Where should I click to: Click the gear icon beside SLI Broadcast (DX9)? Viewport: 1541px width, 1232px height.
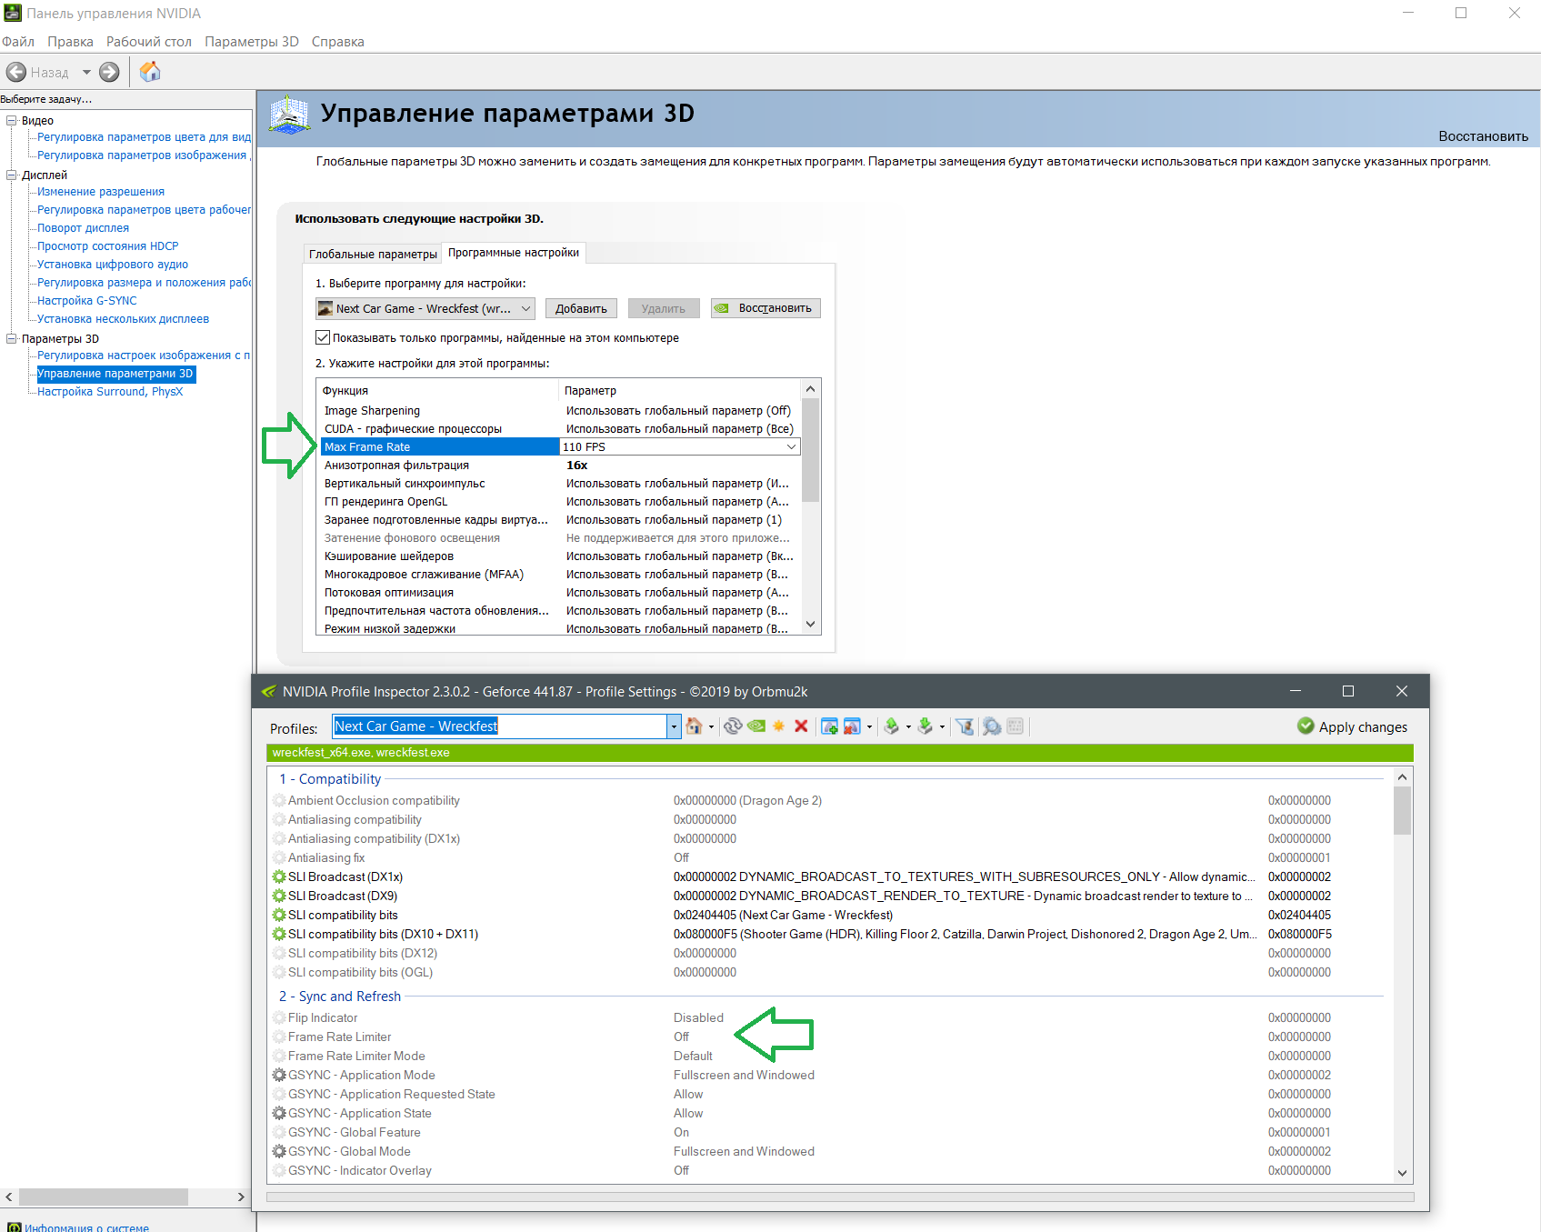[x=279, y=896]
